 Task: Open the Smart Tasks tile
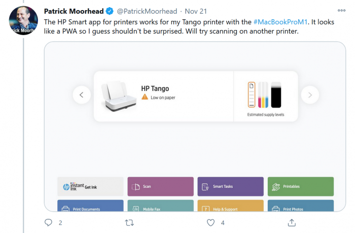point(230,186)
